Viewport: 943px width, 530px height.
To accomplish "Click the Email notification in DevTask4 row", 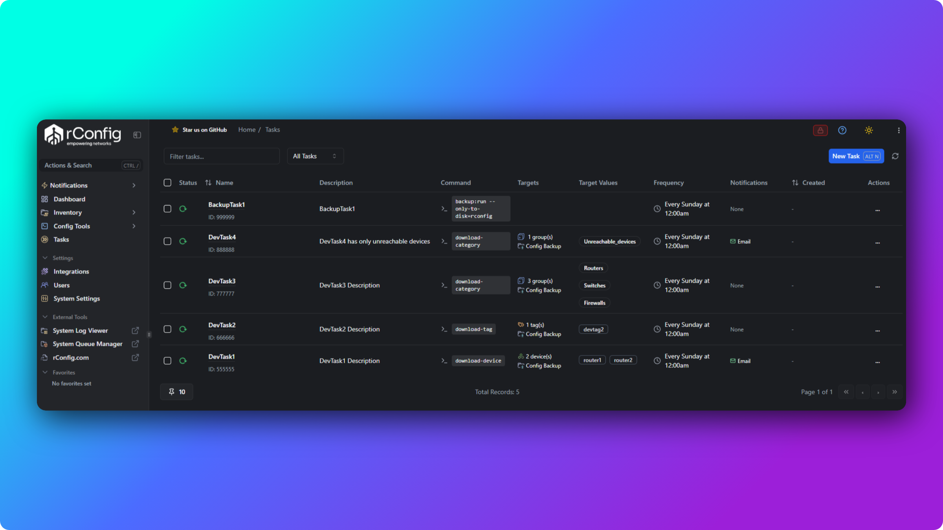I will [x=740, y=241].
